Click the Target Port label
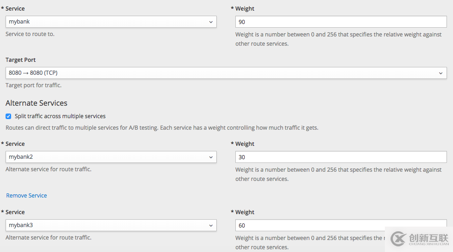This screenshot has height=252, width=453. 20,60
